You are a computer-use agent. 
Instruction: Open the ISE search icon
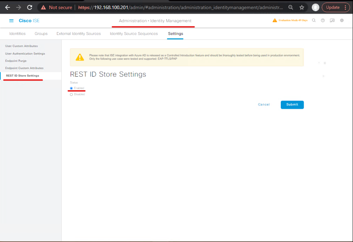pyautogui.click(x=314, y=20)
